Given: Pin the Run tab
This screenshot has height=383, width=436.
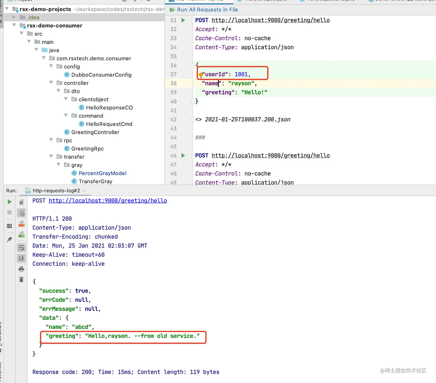Looking at the screenshot, I should tap(10, 239).
